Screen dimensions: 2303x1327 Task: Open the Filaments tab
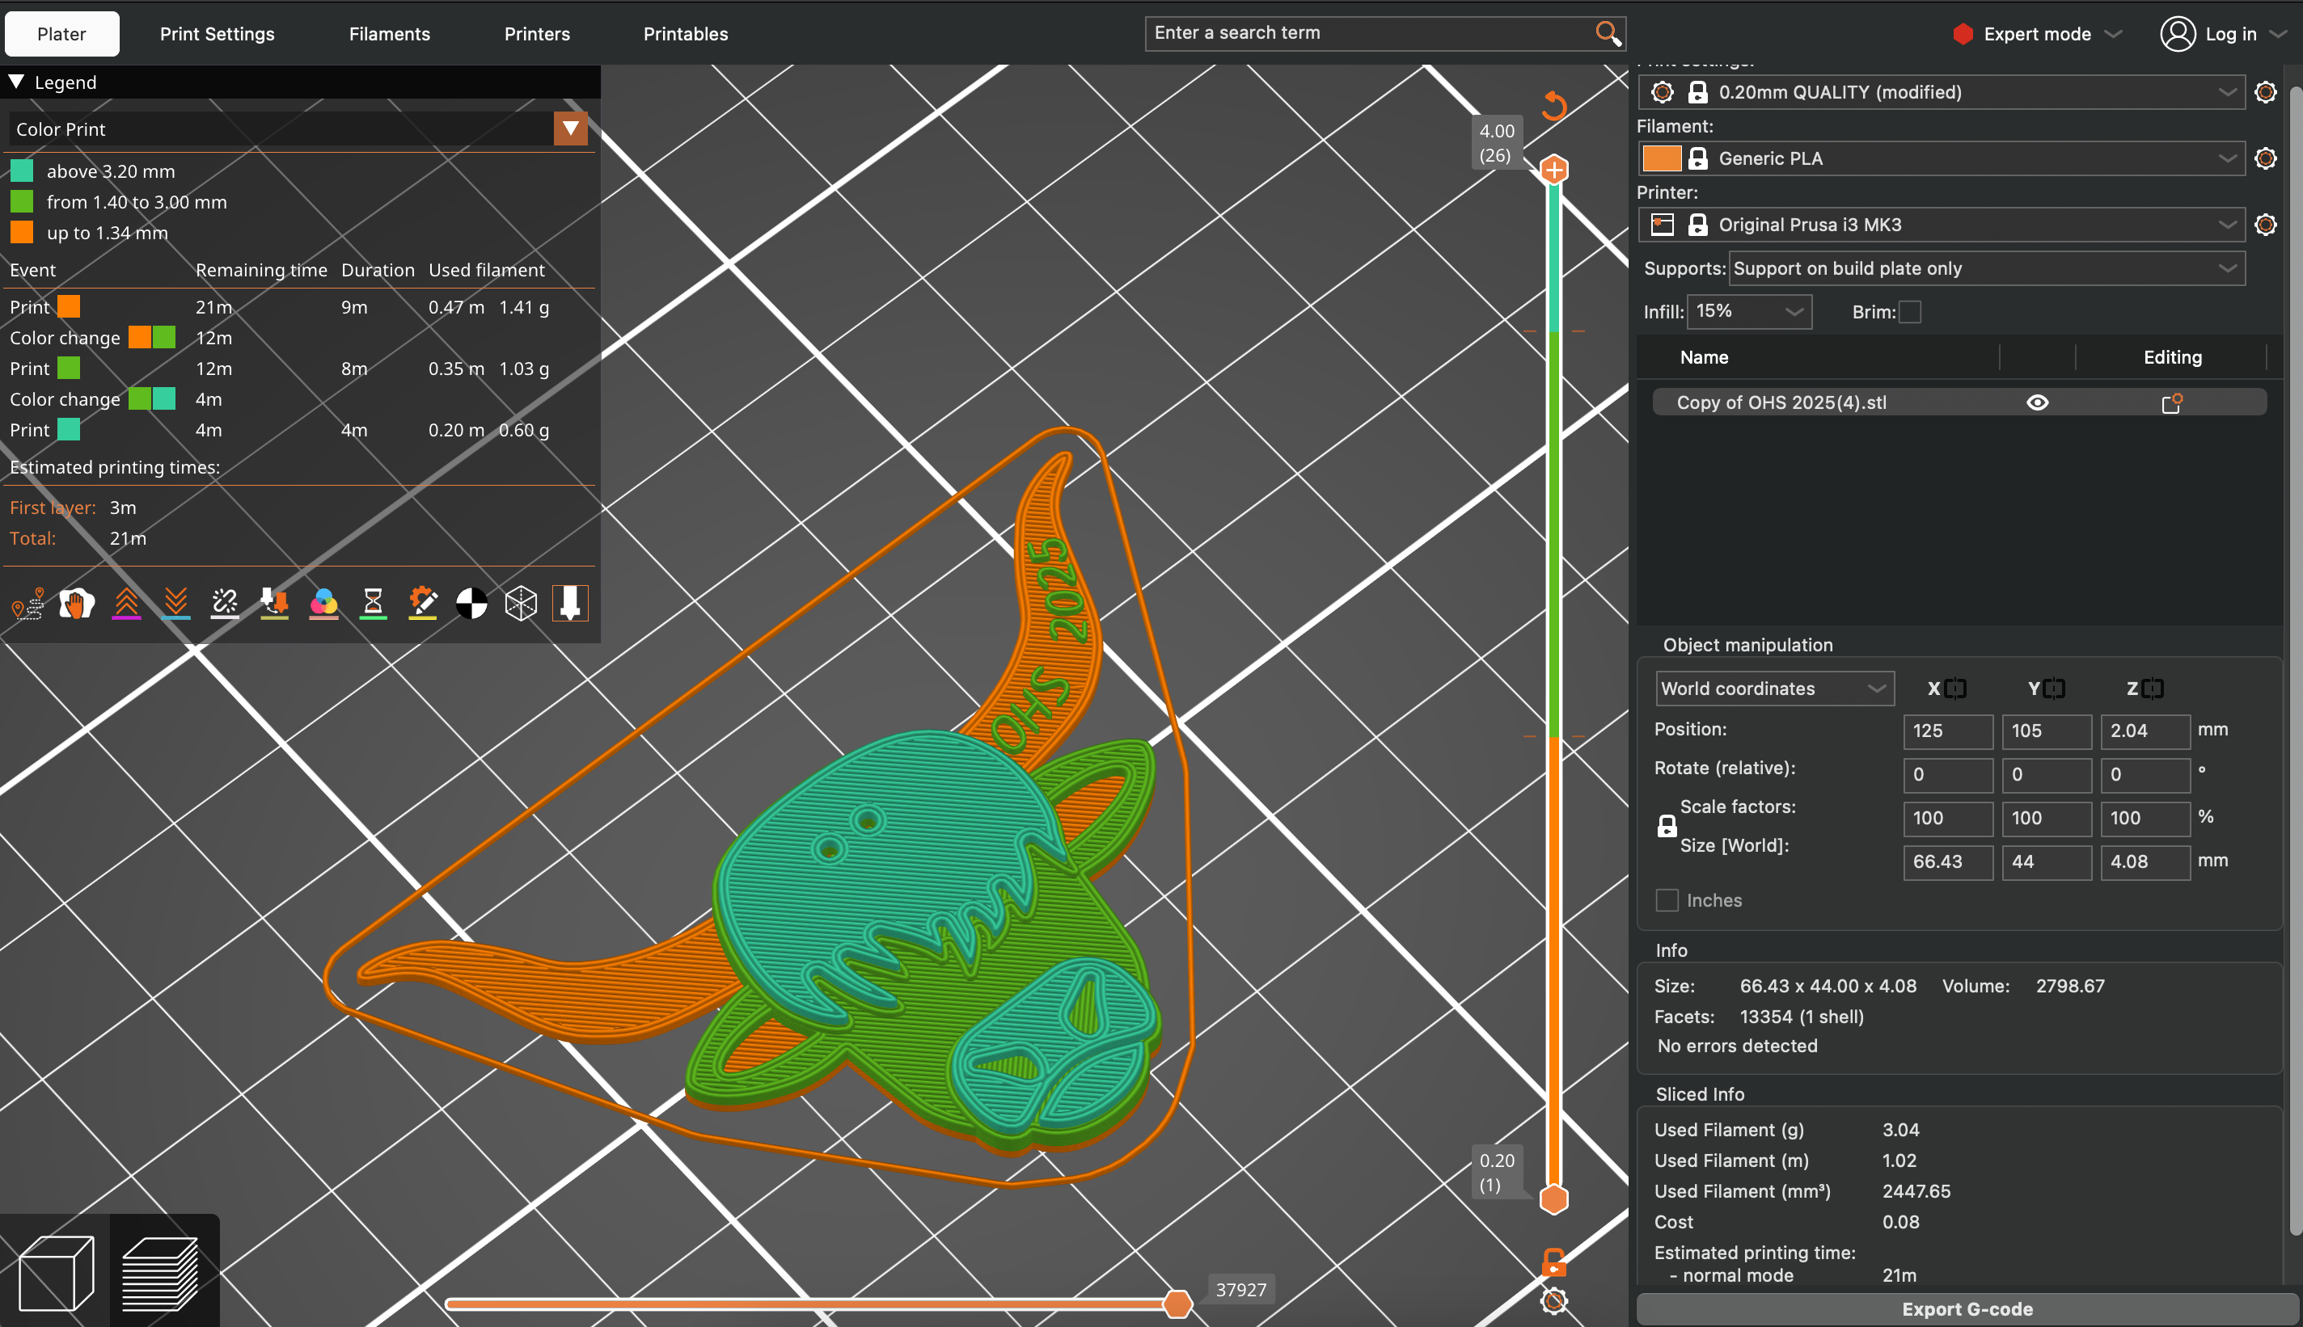[x=389, y=34]
